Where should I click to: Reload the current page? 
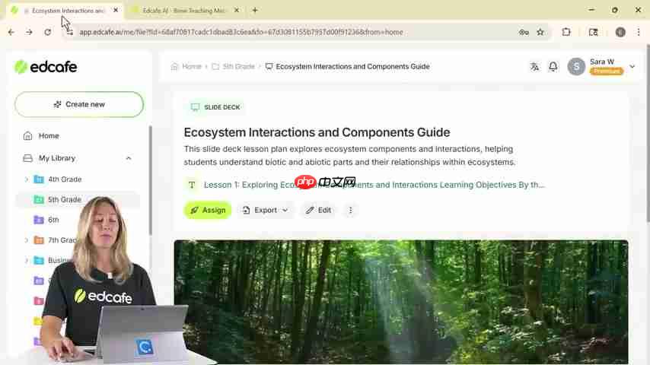click(x=48, y=32)
